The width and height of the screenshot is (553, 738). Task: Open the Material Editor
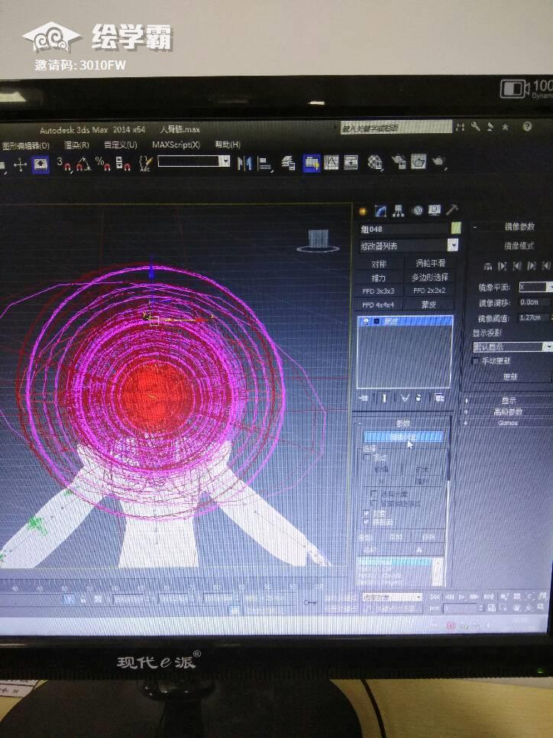coord(375,162)
